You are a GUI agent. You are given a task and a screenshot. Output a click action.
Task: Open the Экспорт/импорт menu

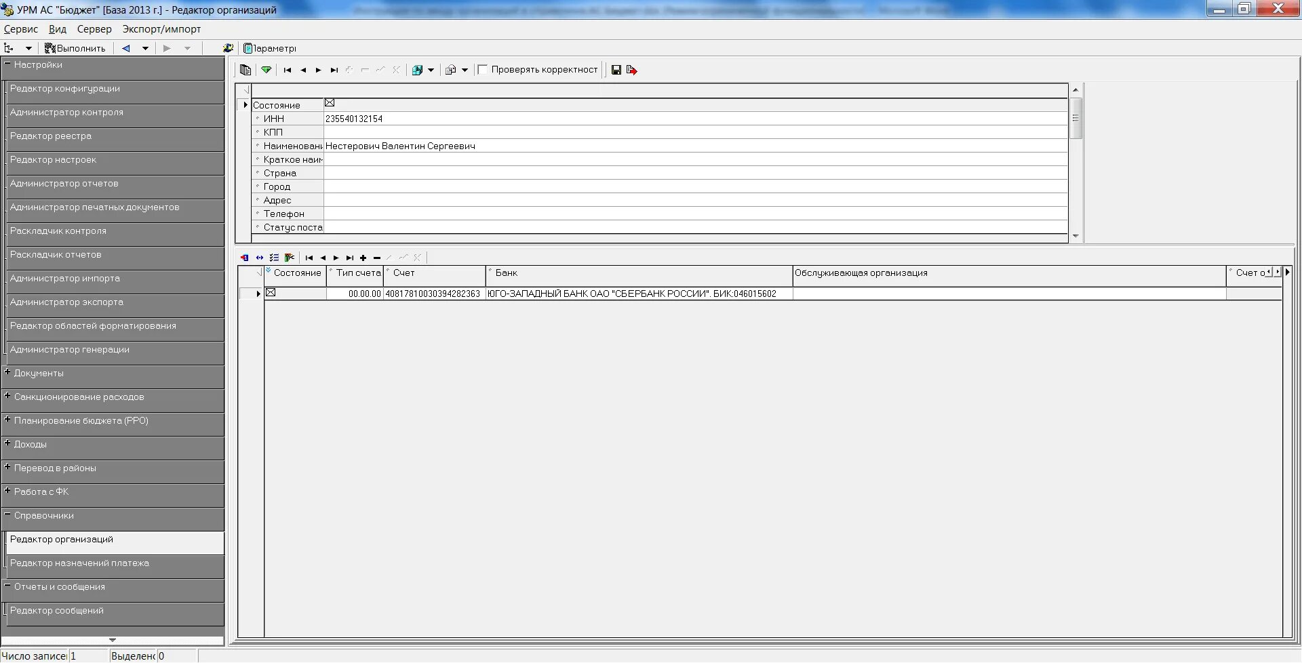[x=161, y=29]
